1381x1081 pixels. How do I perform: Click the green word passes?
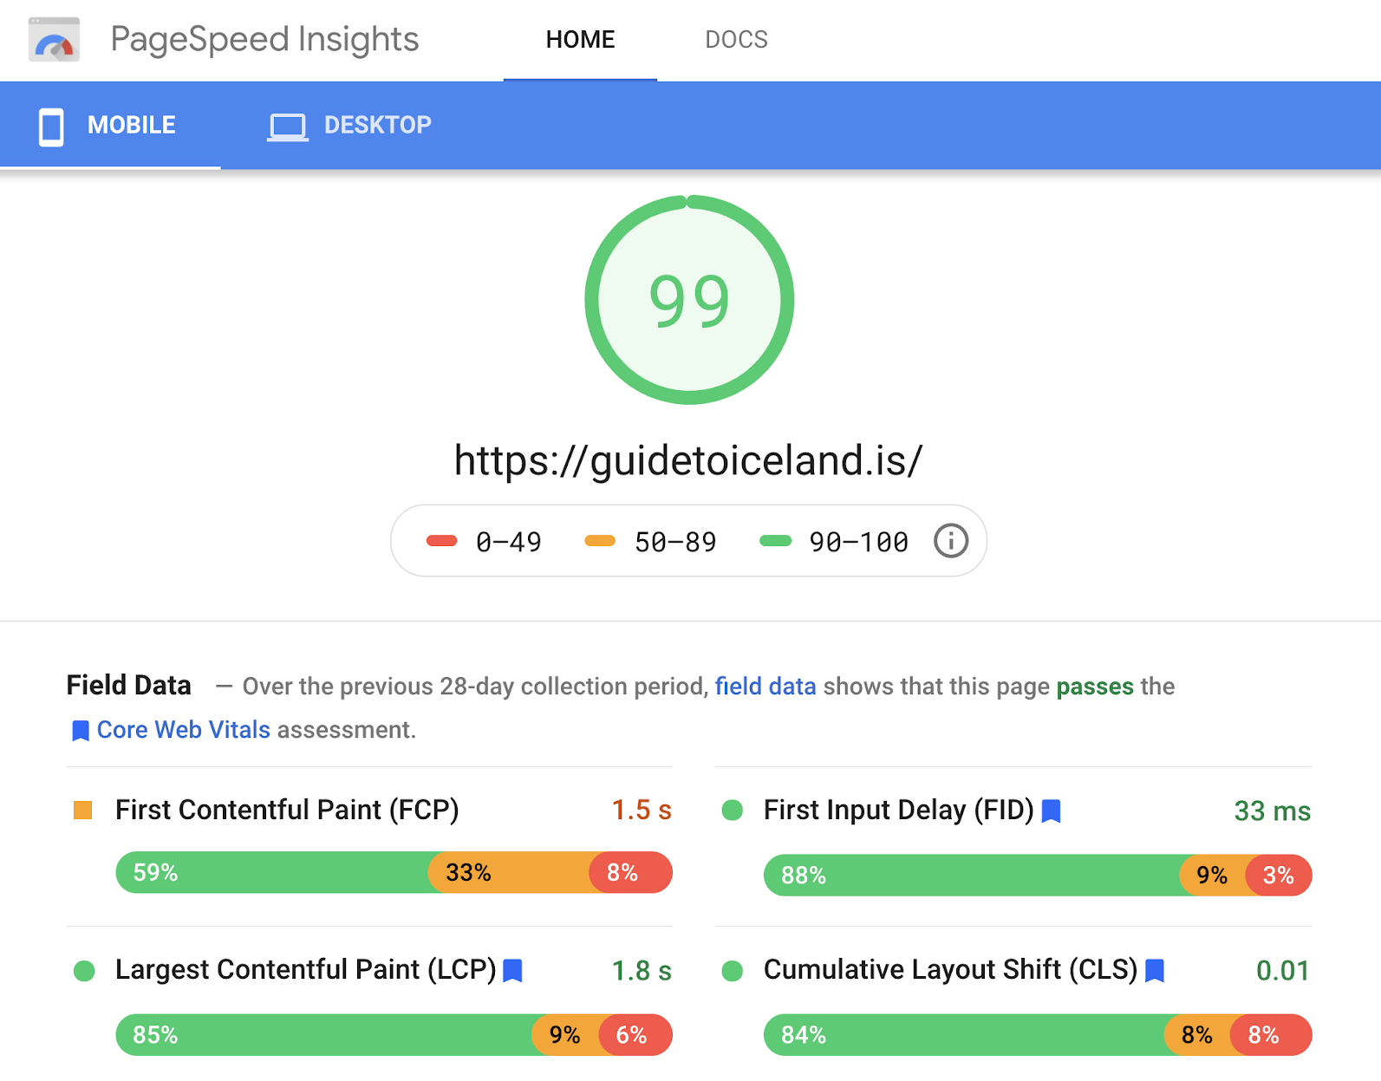(x=1095, y=687)
